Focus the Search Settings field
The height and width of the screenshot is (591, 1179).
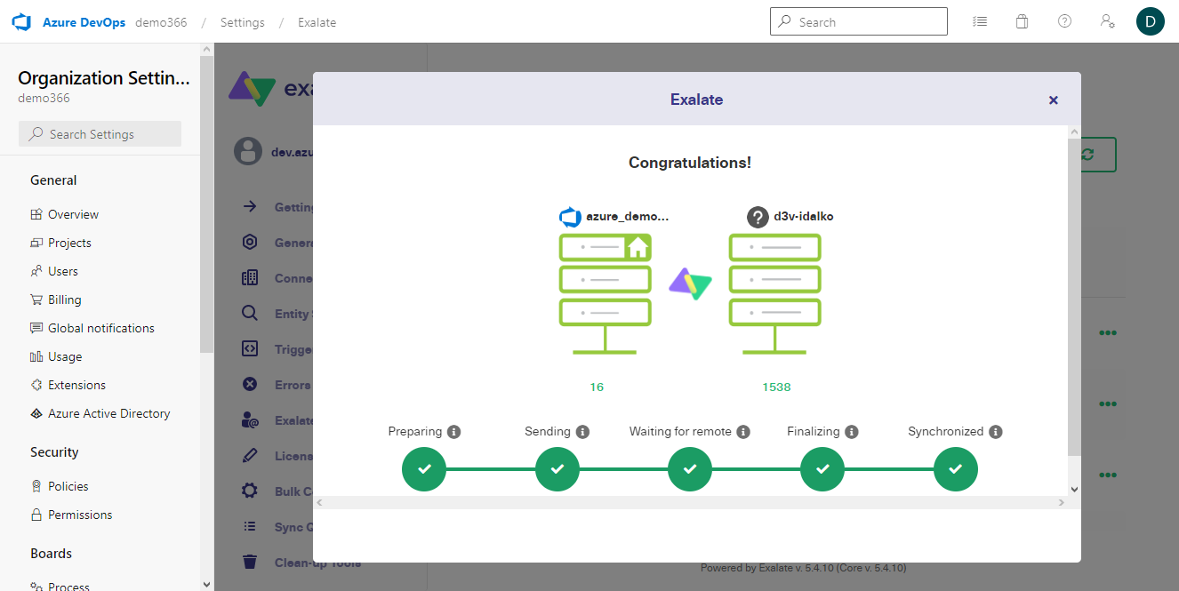(100, 133)
